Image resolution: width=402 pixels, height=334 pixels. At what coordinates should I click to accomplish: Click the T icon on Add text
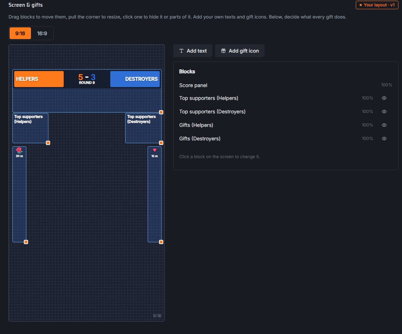(181, 51)
